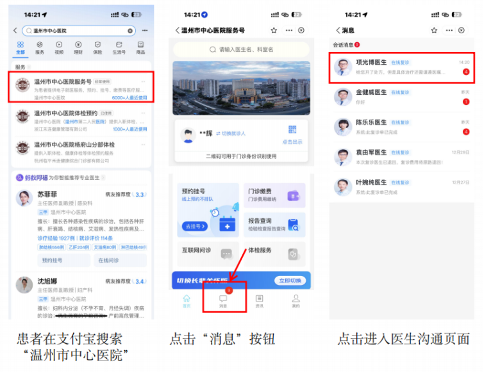Tap 切换就诊人 link
The image size is (484, 372).
click(231, 133)
